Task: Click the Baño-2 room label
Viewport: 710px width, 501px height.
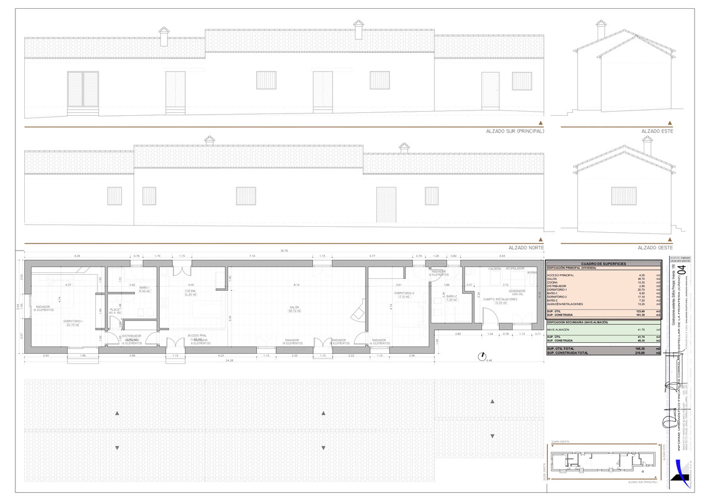Action: [451, 297]
